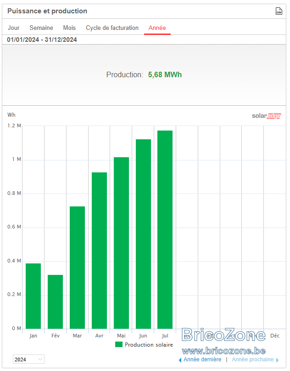290x371 pixels.
Task: Click right arrow beside Année prochaine
Action: tap(277, 360)
